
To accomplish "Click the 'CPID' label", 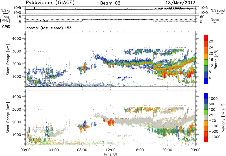I will pos(6,27).
